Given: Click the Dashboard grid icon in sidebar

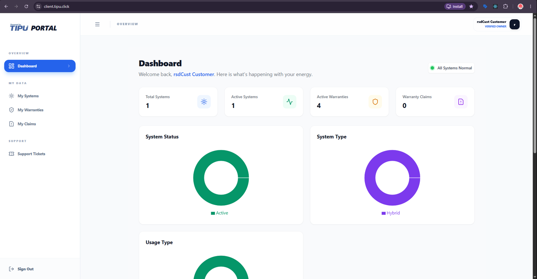Looking at the screenshot, I should coord(11,66).
